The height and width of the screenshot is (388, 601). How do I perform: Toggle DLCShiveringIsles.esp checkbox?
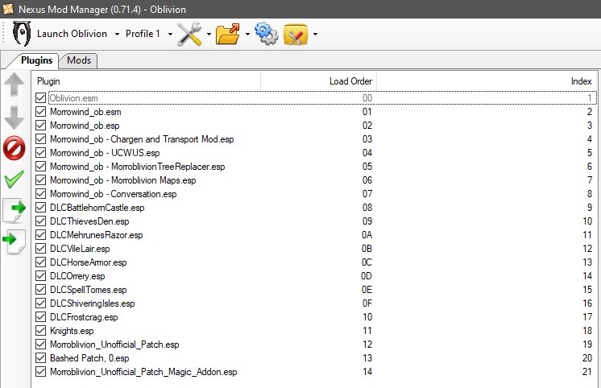tap(40, 303)
